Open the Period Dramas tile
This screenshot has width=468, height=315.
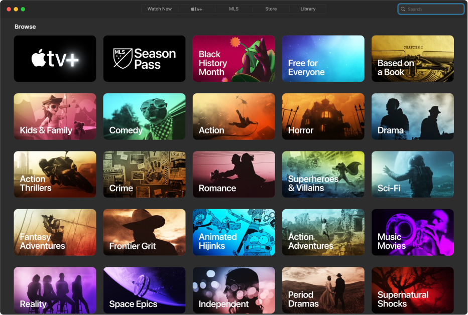(x=323, y=290)
